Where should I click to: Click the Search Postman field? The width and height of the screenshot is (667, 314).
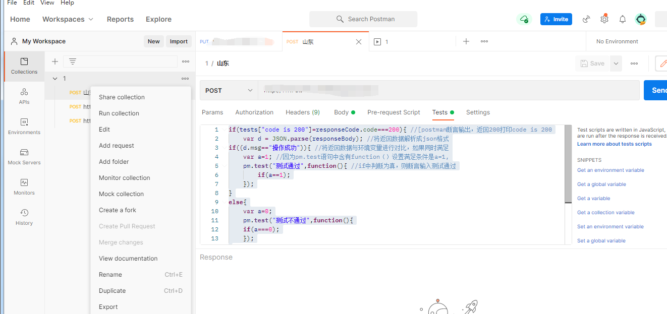point(363,19)
